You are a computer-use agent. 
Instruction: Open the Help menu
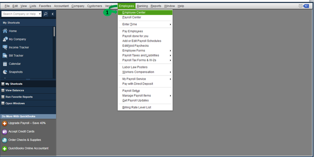[x=181, y=6]
